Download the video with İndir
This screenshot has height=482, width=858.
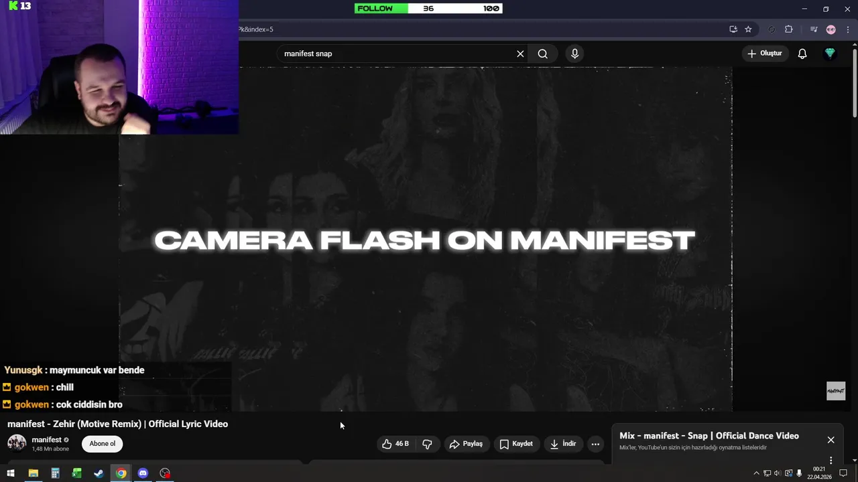click(563, 444)
